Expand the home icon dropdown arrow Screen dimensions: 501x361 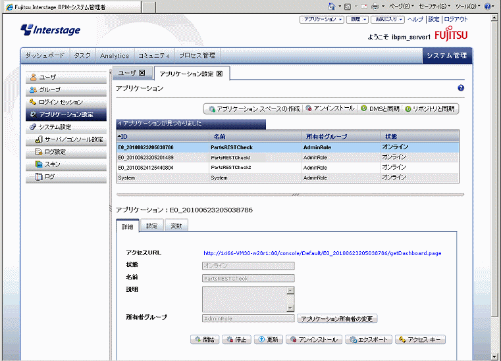point(340,7)
